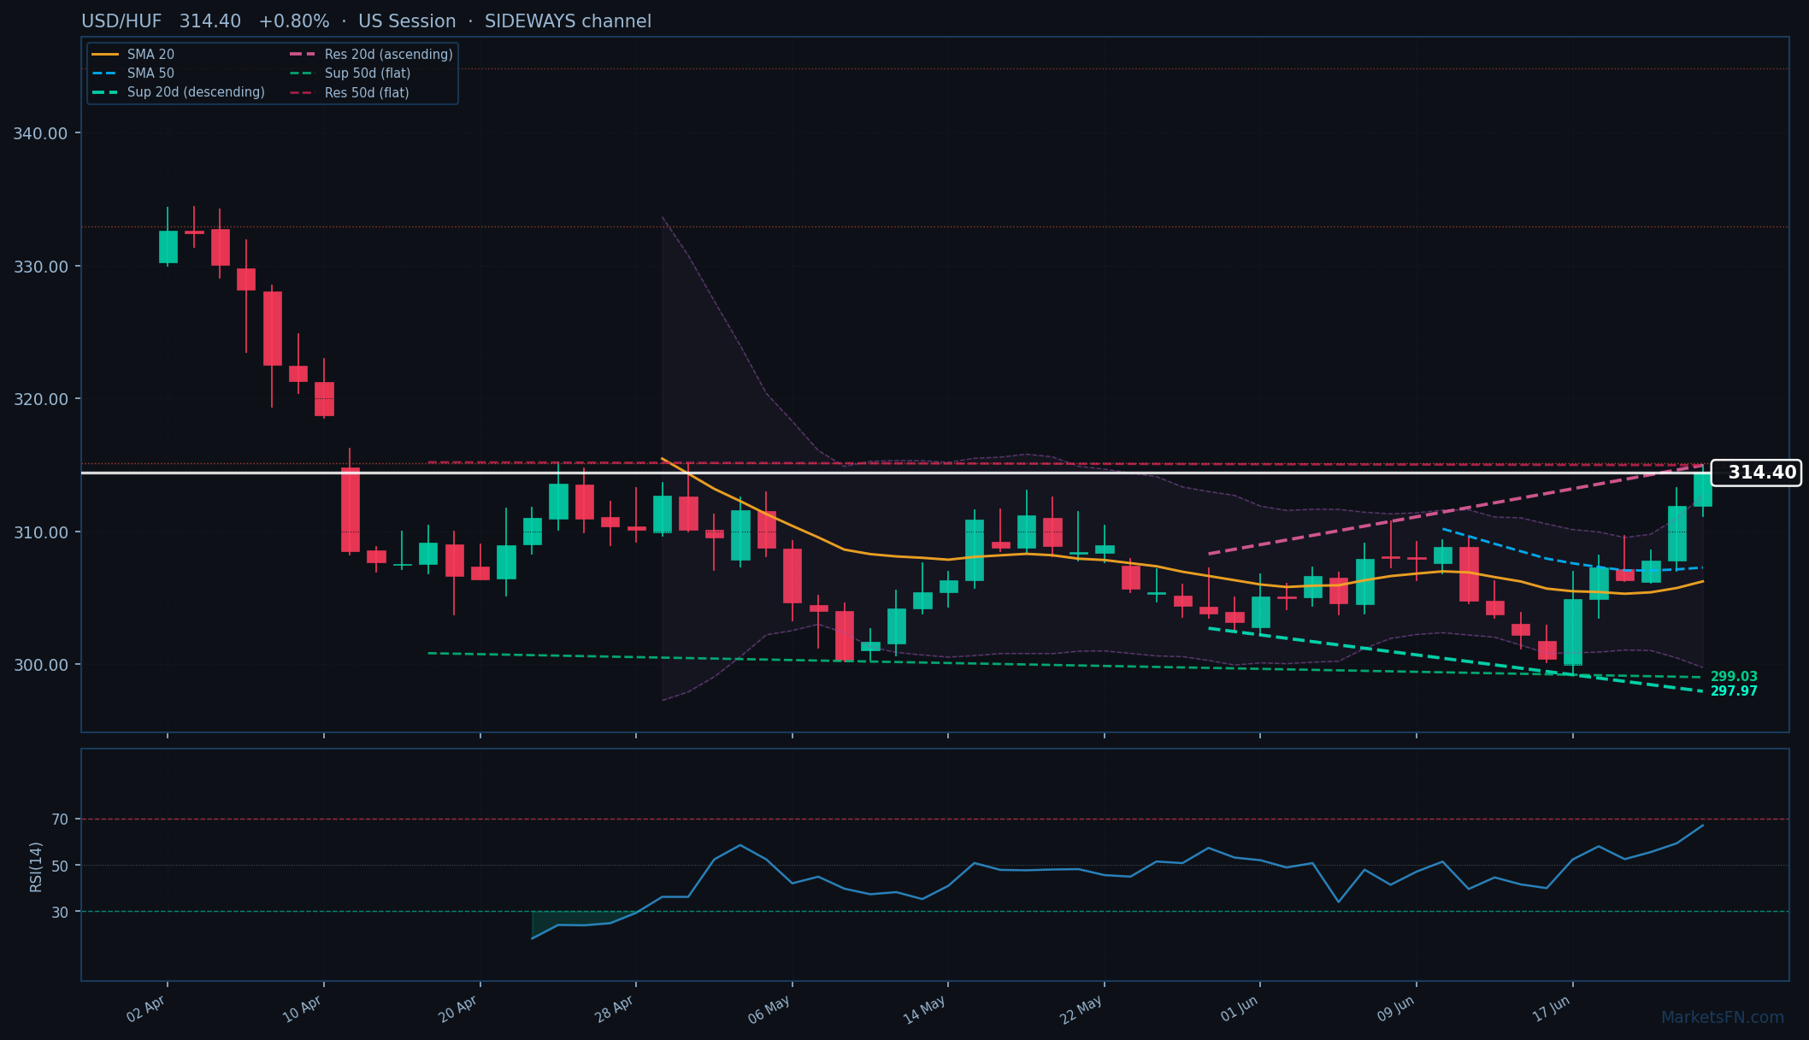Click the 09 Jun date label
This screenshot has width=1809, height=1040.
pos(1395,1009)
